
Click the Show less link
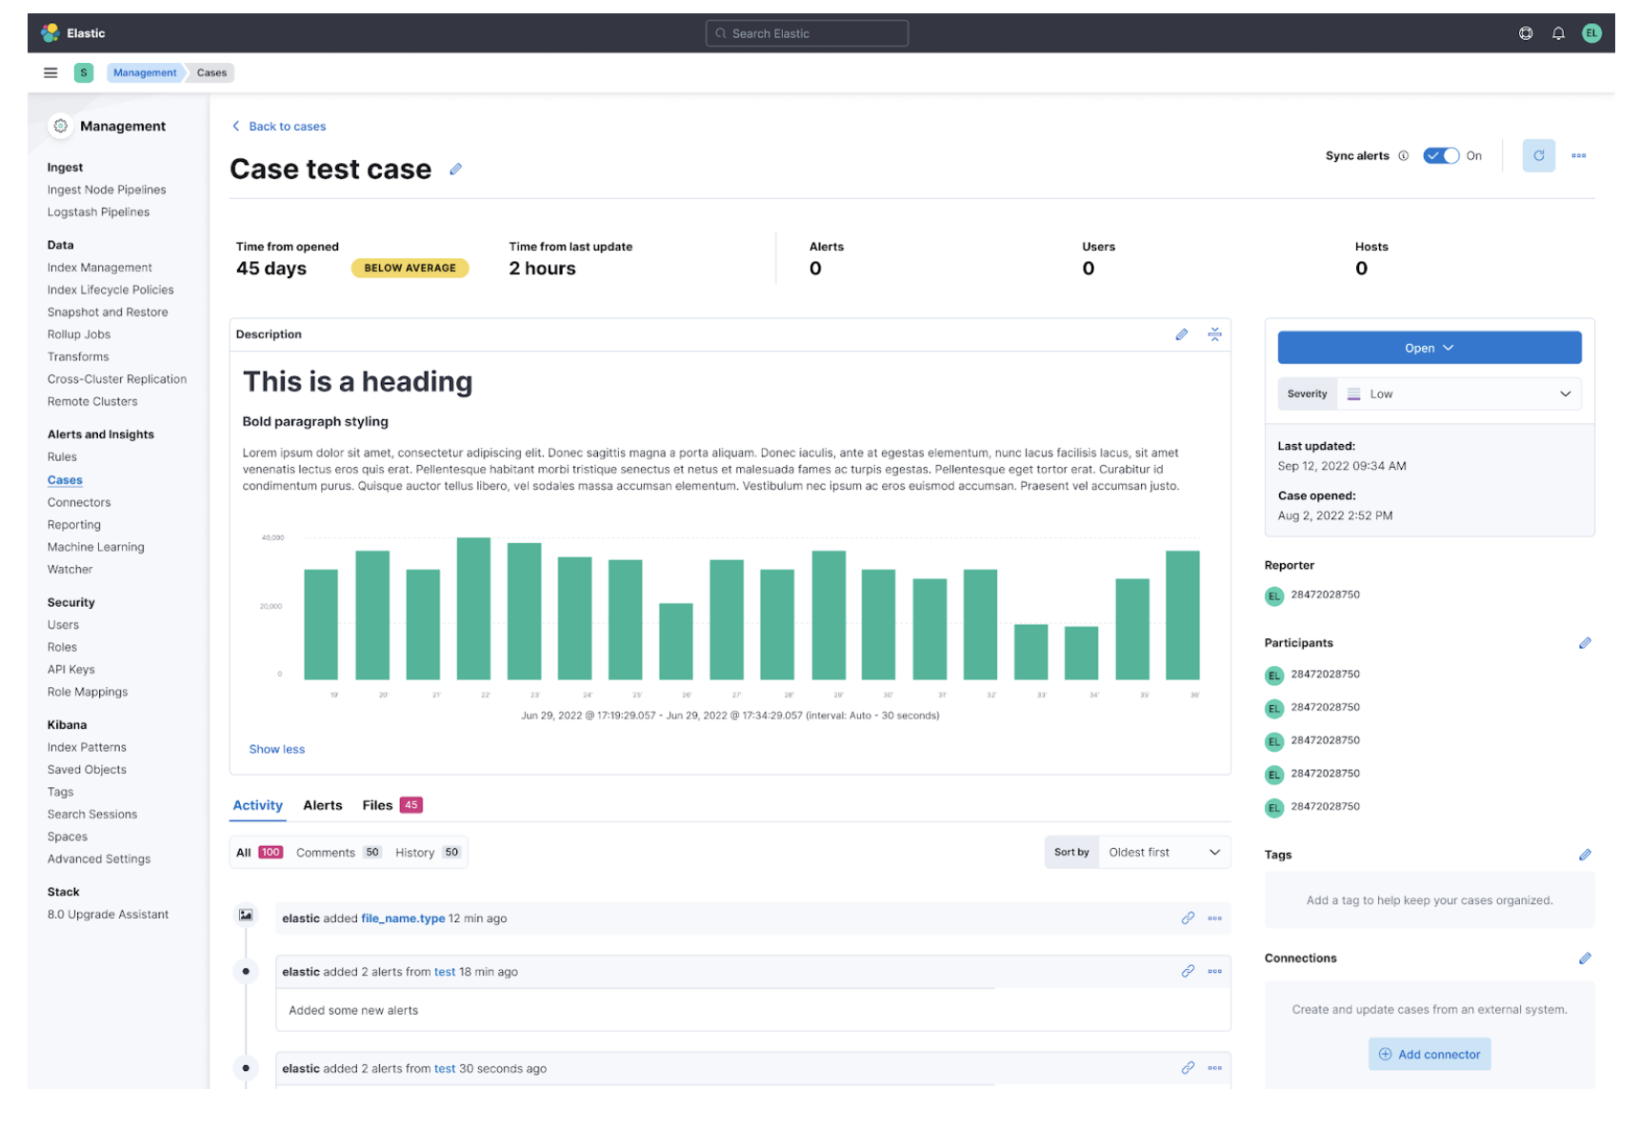coord(276,750)
